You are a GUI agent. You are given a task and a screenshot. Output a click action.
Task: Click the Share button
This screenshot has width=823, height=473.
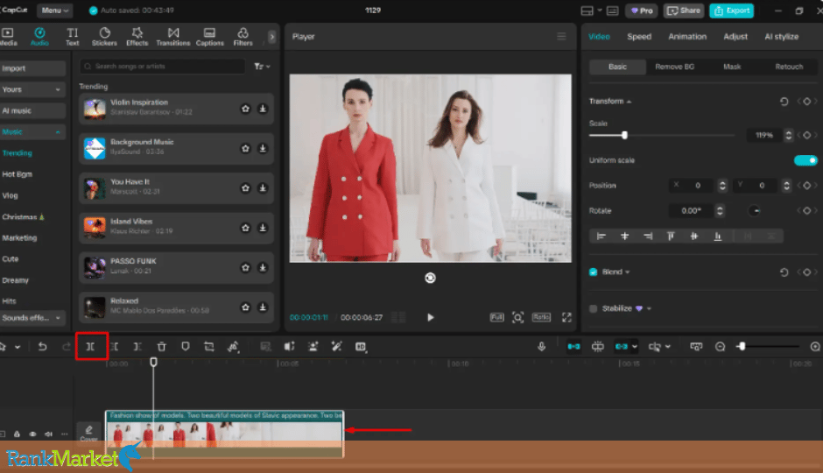[x=684, y=11]
